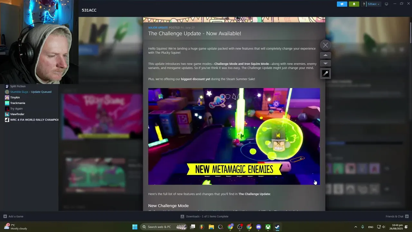Open Friends & Chat
This screenshot has height=232, width=412.
(x=397, y=217)
